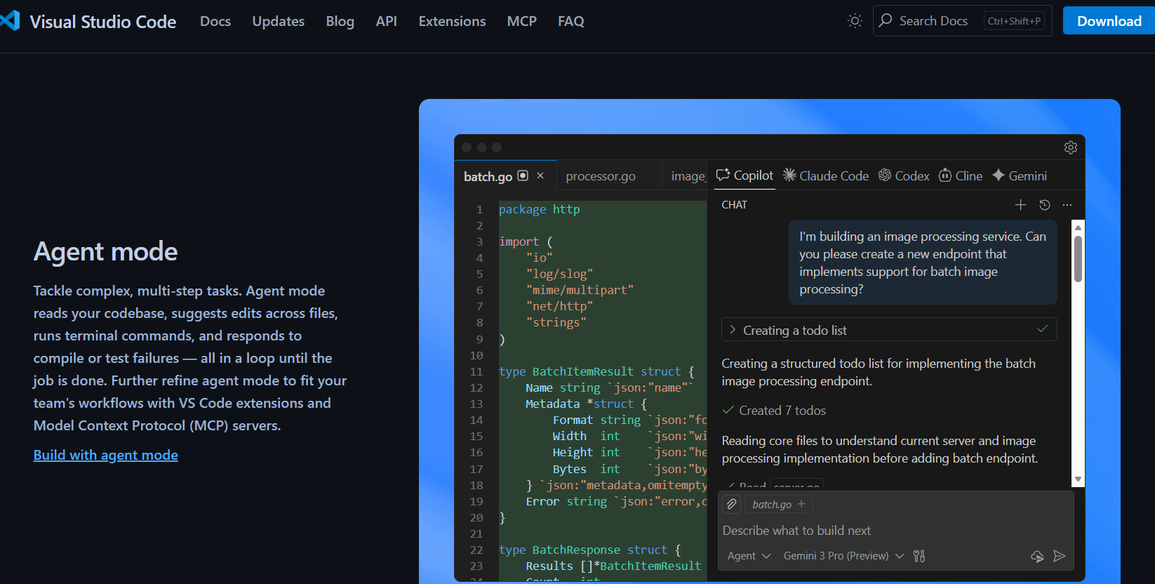Open the Updates navigation link

click(x=279, y=21)
